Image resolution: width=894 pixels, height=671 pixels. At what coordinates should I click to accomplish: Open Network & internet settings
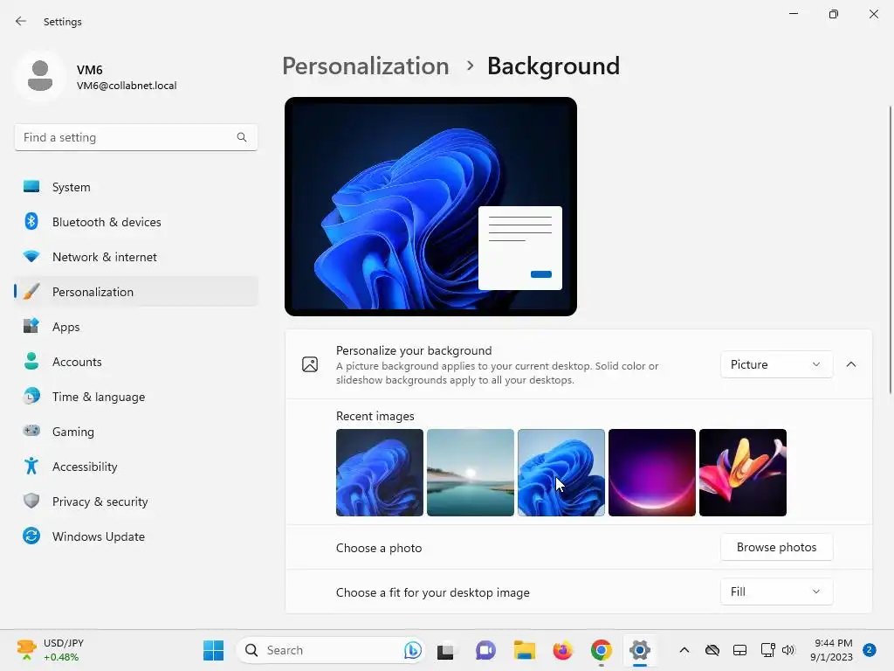point(135,257)
